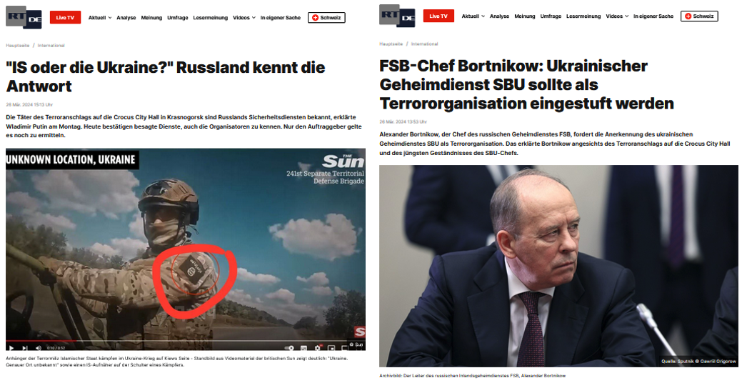The image size is (742, 383).
Task: Expand the left Aktuell dropdown
Action: 100,18
